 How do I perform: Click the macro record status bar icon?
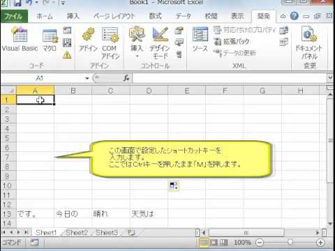point(34,243)
